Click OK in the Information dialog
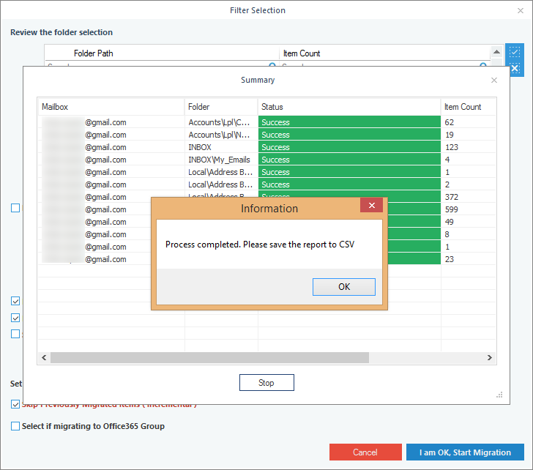 [x=343, y=287]
